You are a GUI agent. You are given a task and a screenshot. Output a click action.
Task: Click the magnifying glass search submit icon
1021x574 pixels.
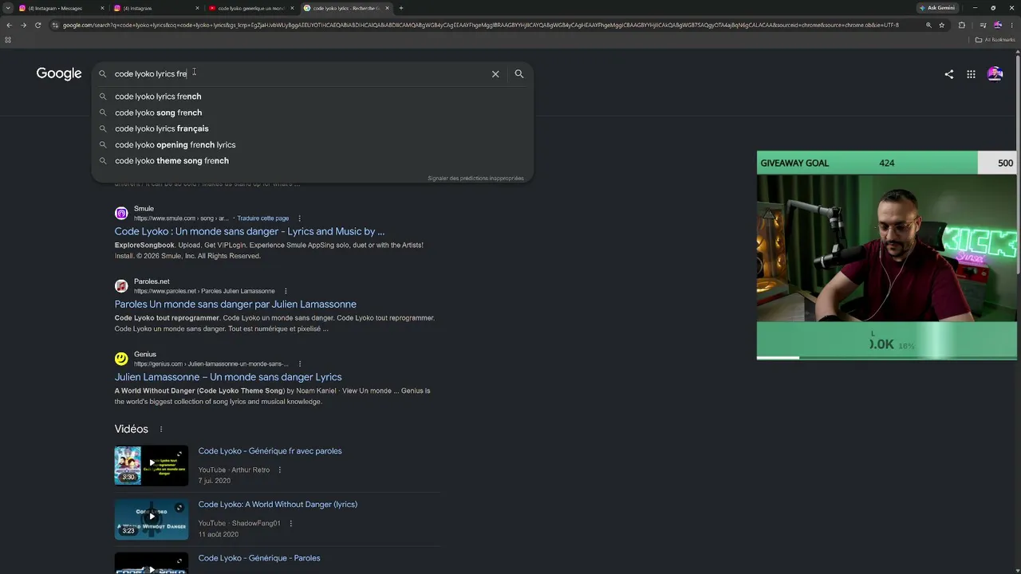(519, 73)
